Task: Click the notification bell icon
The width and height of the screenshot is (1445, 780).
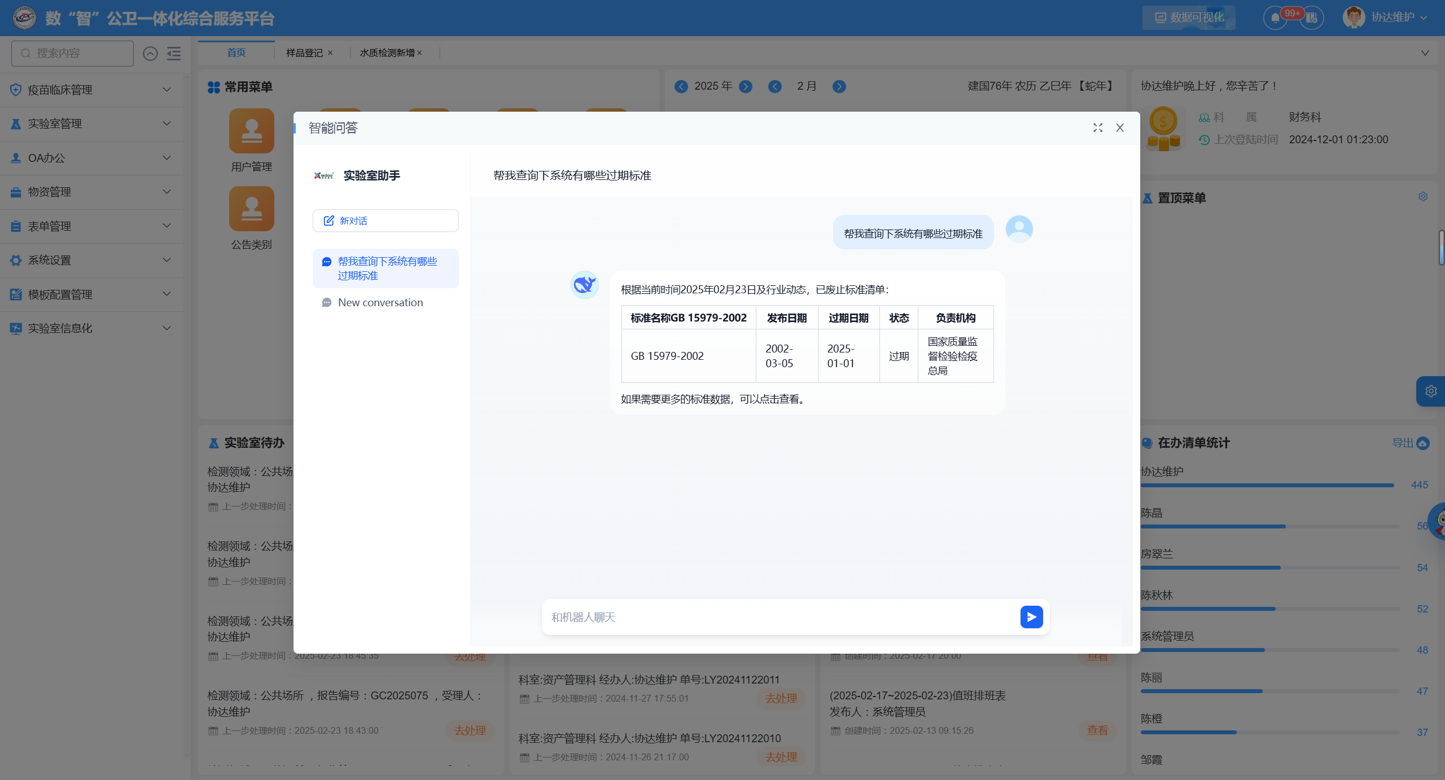Action: [x=1275, y=18]
